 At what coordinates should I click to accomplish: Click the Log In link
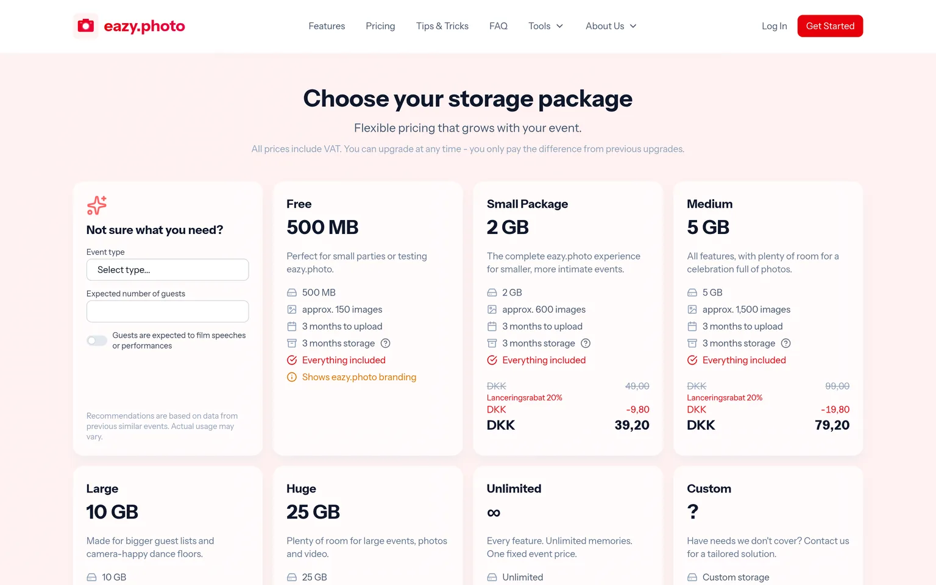[775, 26]
